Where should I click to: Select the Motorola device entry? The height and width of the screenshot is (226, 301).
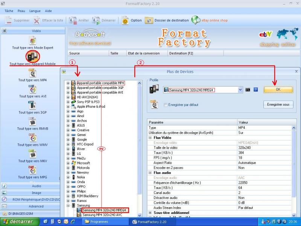[83, 168]
